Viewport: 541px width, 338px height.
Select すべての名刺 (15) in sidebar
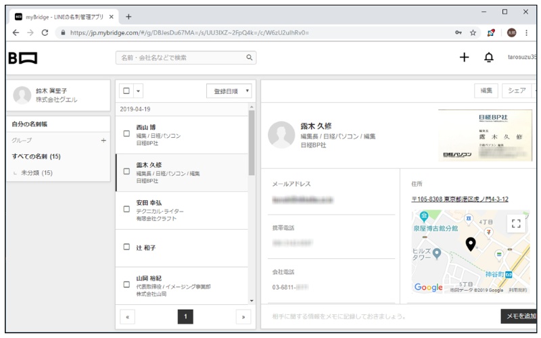(x=37, y=157)
